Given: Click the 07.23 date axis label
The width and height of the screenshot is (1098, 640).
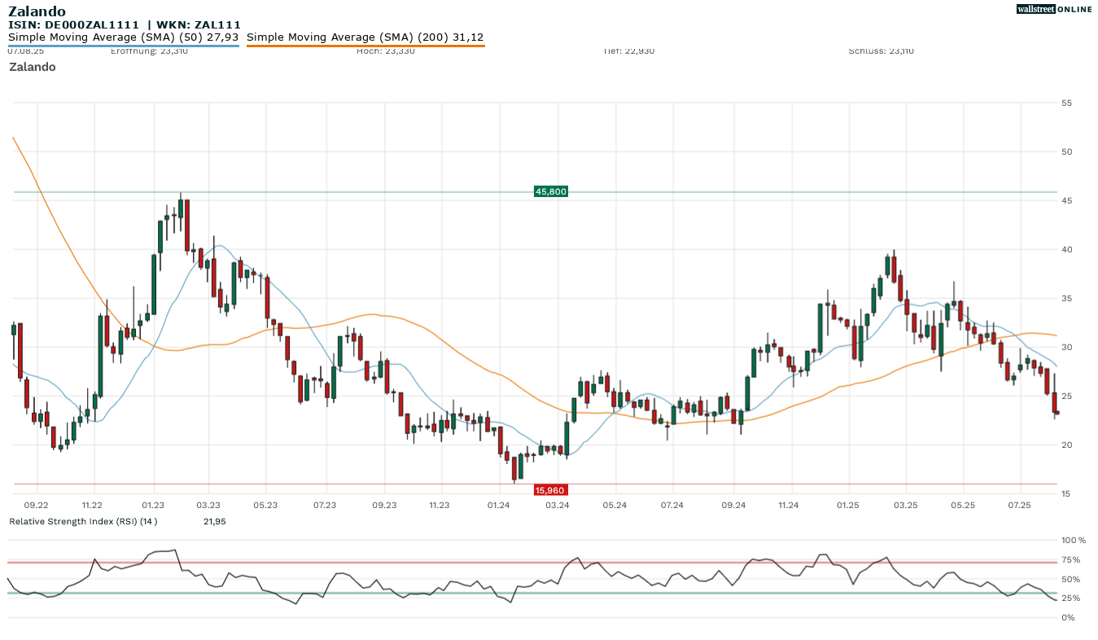Looking at the screenshot, I should click(325, 506).
